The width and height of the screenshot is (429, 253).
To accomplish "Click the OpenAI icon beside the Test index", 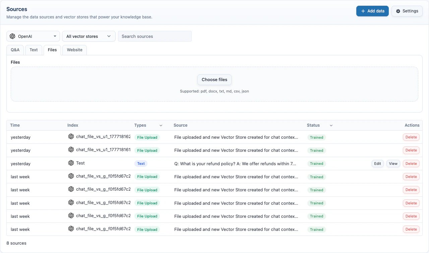I will [x=71, y=163].
